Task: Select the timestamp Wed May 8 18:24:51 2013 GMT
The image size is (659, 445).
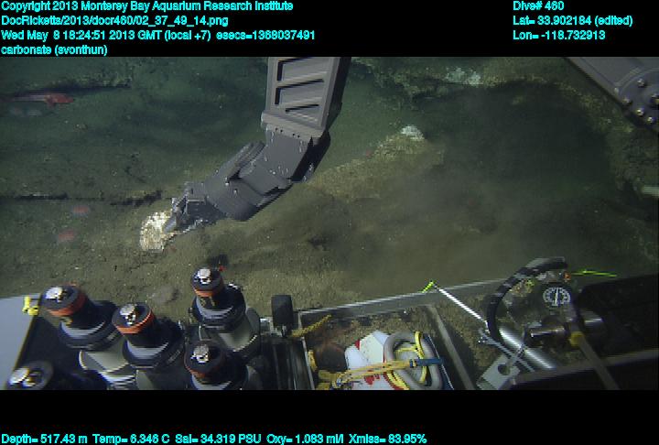Action: (x=81, y=35)
